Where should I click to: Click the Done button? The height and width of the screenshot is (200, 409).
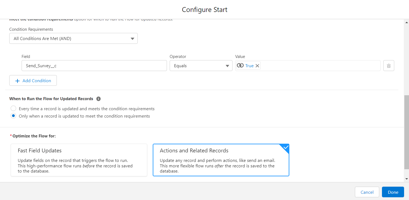tap(393, 192)
